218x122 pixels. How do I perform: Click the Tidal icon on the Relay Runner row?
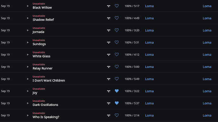pos(109,67)
